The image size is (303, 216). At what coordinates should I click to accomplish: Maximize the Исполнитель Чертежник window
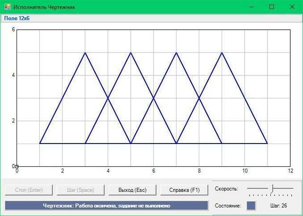(271, 7)
